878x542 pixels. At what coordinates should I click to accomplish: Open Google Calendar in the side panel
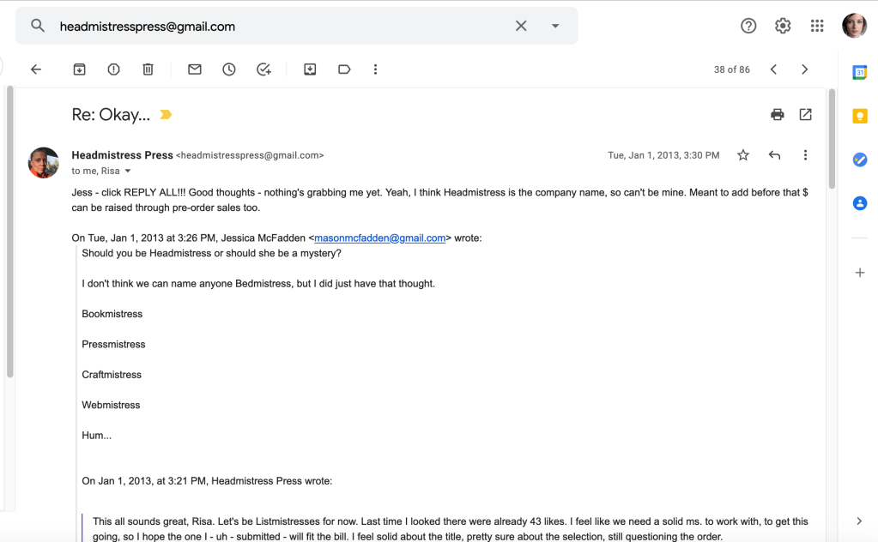[859, 73]
